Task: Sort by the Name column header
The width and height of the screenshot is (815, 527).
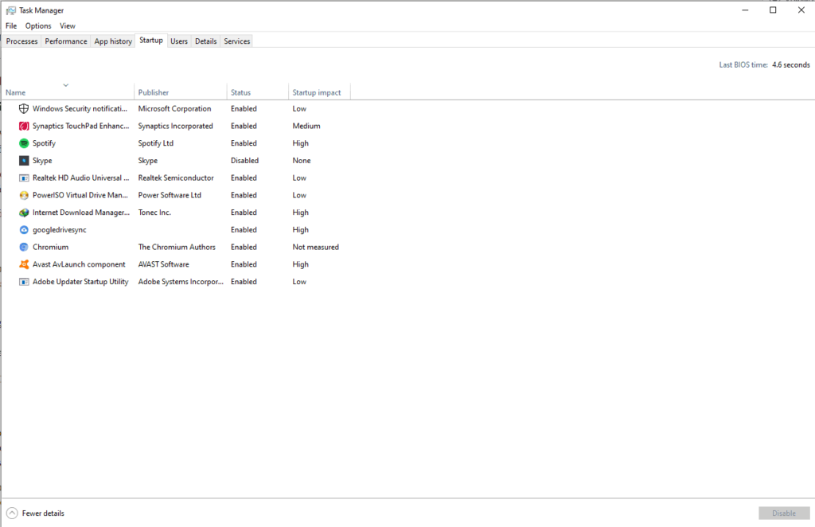Action: pyautogui.click(x=16, y=92)
